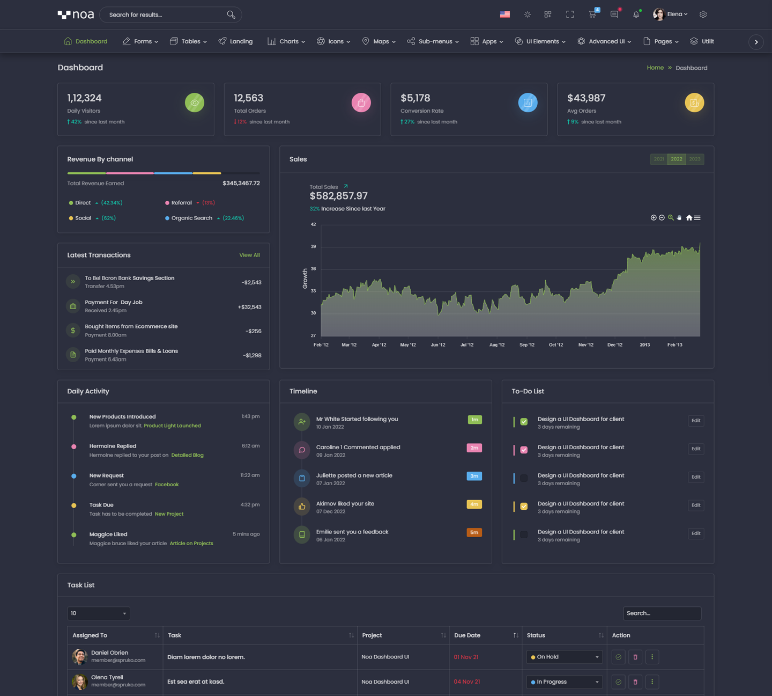
Task: Click the chart home reset icon
Action: coord(689,218)
